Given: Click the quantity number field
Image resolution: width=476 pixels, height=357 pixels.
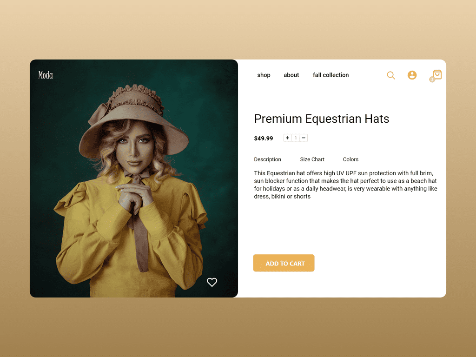Looking at the screenshot, I should [x=296, y=138].
